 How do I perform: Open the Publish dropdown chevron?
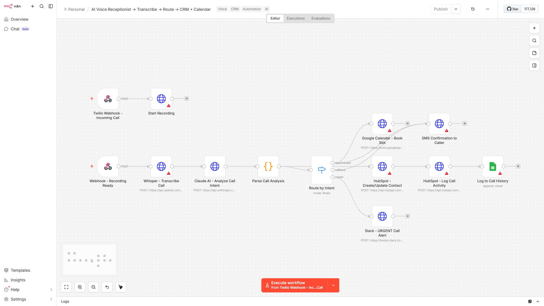click(456, 9)
